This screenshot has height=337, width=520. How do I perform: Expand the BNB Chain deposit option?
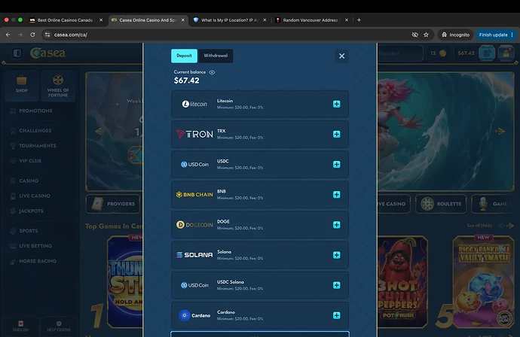point(336,194)
